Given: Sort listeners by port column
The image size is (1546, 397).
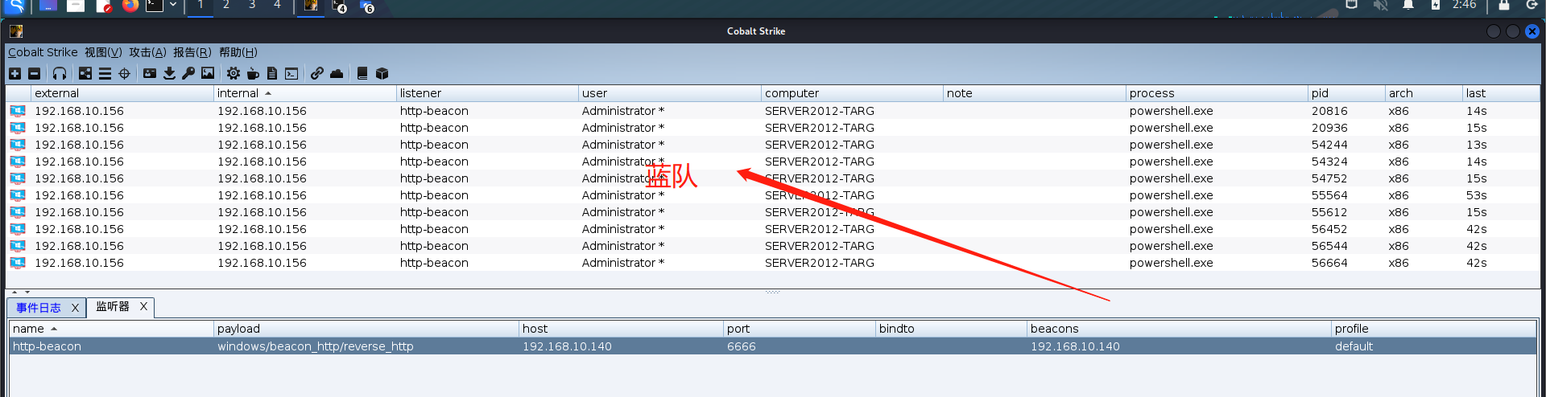Looking at the screenshot, I should coord(800,329).
